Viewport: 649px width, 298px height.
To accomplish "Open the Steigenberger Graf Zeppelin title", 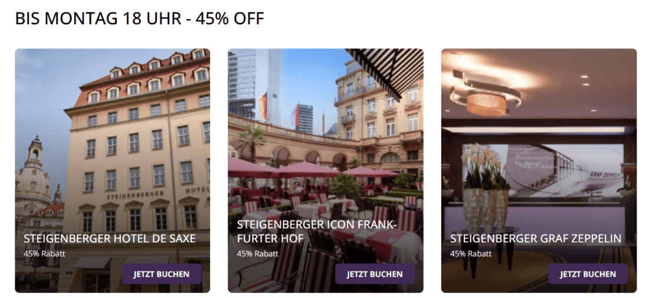I will (536, 238).
